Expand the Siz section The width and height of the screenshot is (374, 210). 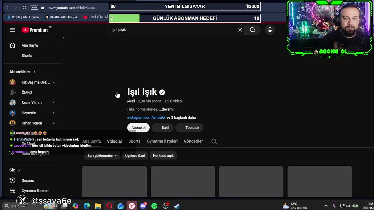pos(15,170)
